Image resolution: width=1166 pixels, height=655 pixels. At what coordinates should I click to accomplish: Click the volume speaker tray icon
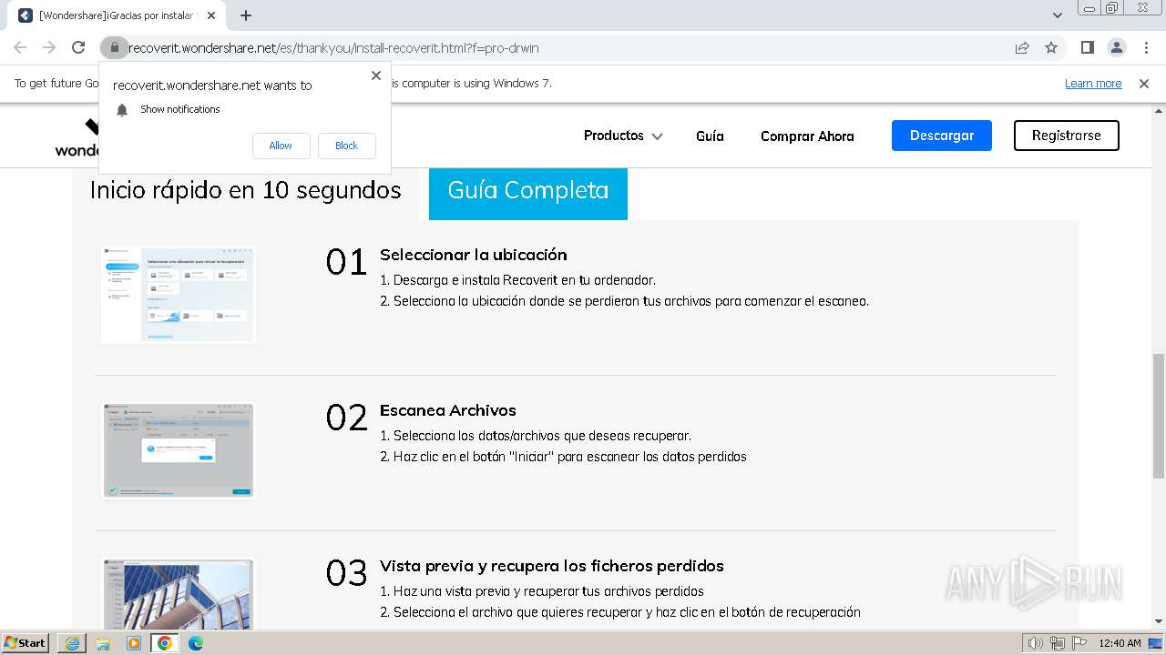1035,643
